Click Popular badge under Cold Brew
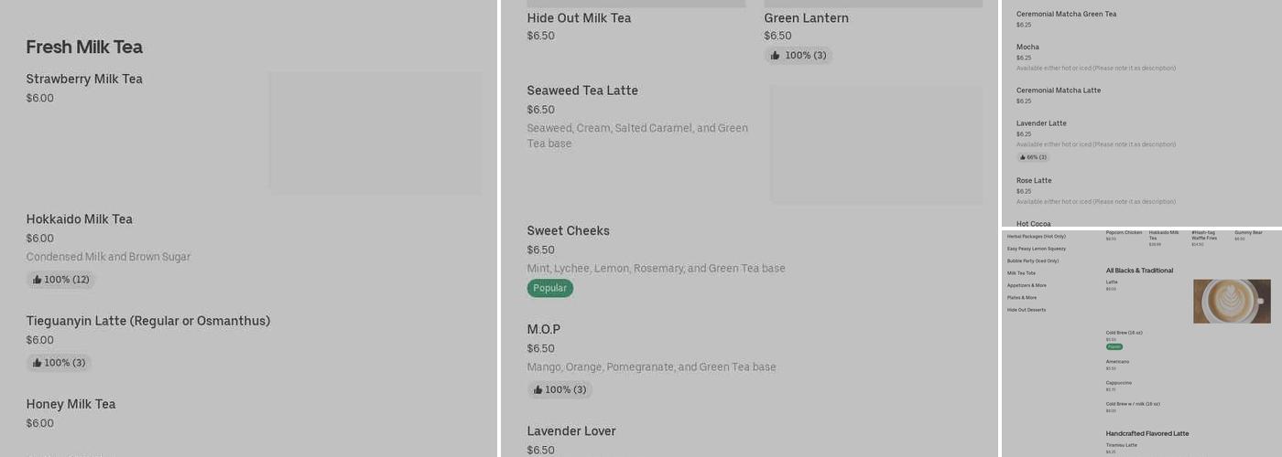Image resolution: width=1282 pixels, height=457 pixels. 1114,347
